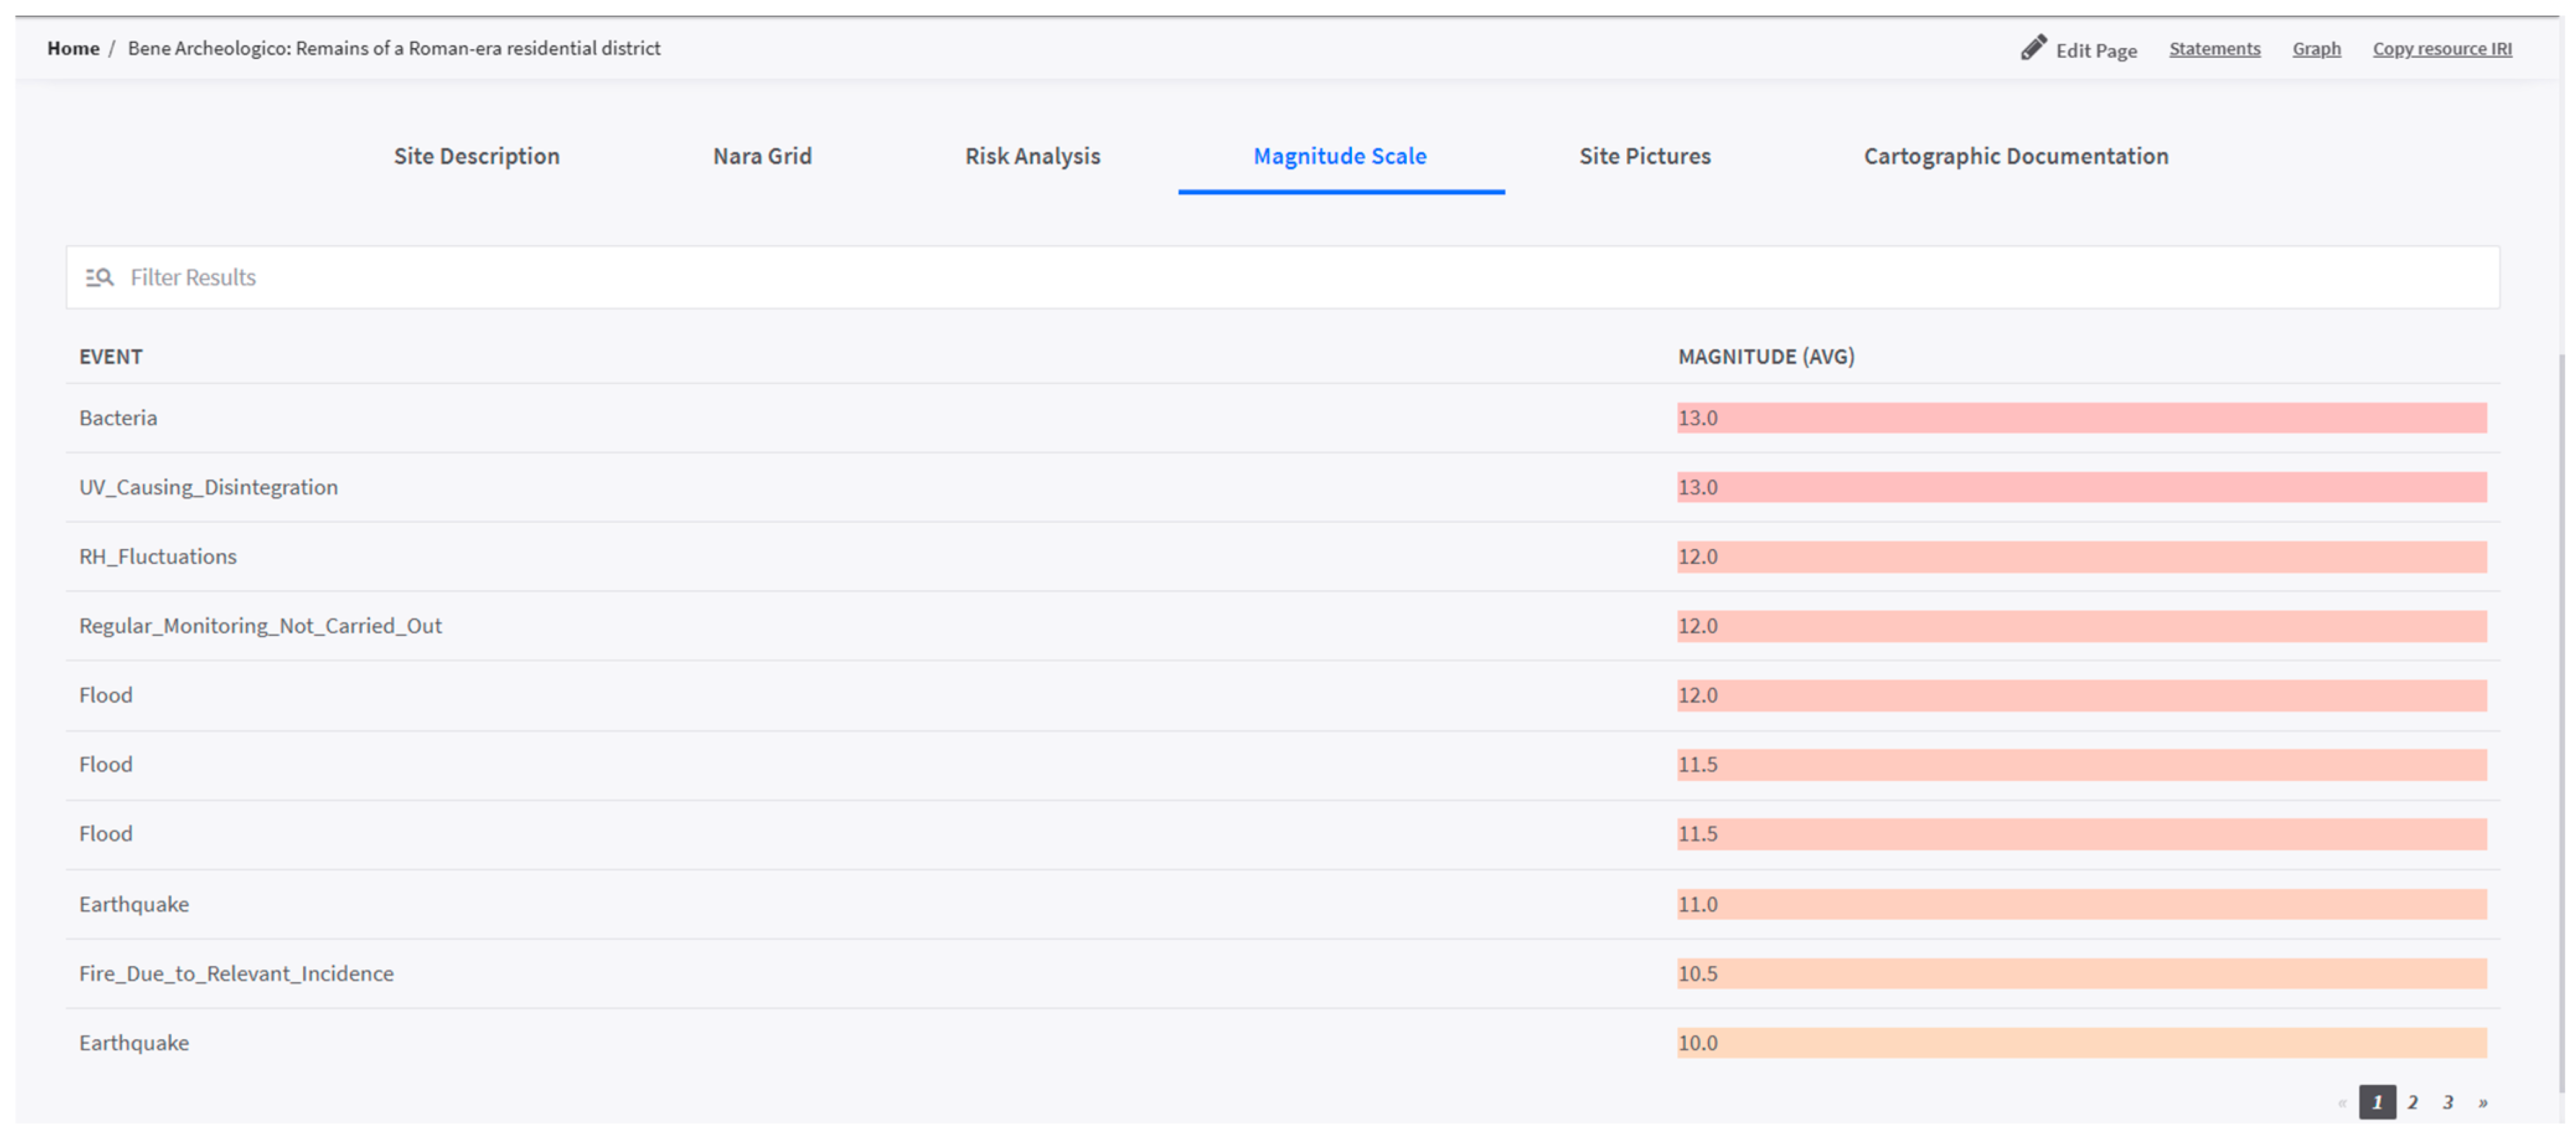Viewport: 2576px width, 1138px height.
Task: Click into the Filter Results field
Action: tap(1283, 277)
